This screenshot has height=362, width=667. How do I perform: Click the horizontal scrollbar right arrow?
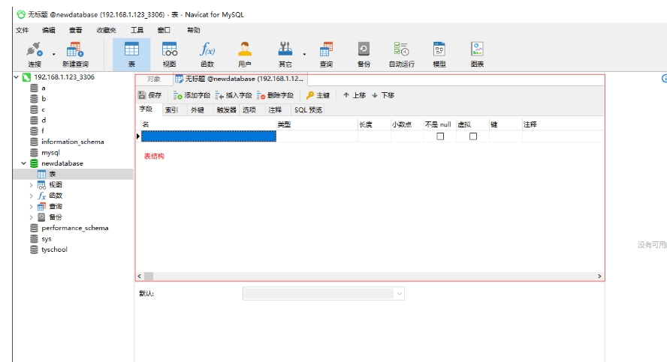click(x=599, y=277)
